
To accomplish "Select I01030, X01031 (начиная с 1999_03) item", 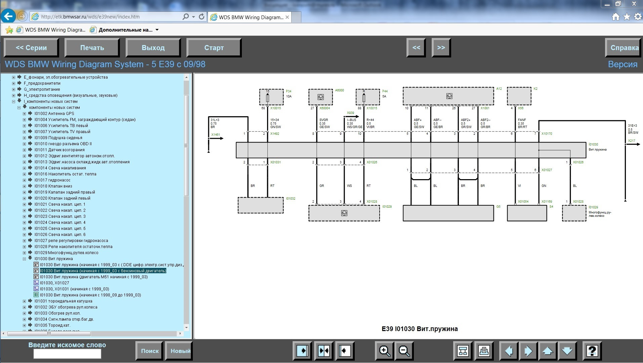I will click(74, 289).
